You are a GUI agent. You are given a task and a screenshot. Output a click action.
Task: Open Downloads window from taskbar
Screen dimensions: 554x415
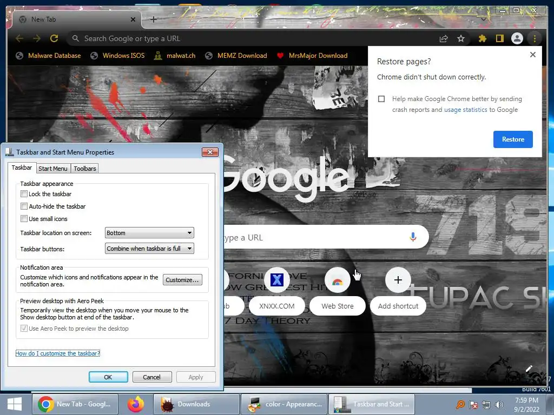[196, 404]
